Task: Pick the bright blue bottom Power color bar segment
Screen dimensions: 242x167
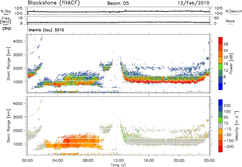Action: pos(221,87)
